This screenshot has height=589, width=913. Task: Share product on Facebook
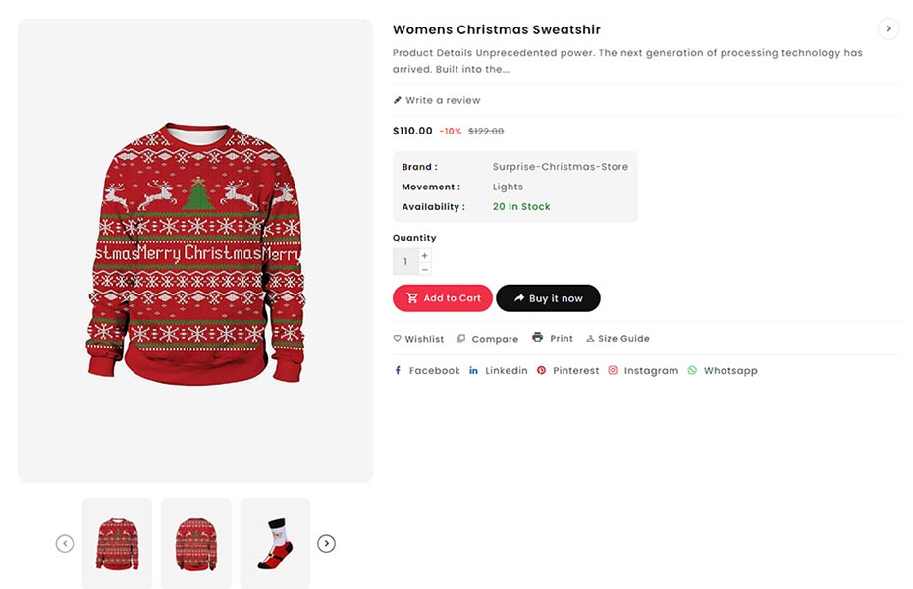(426, 371)
